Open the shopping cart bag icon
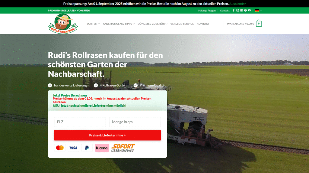This screenshot has height=173, width=309. tap(259, 23)
